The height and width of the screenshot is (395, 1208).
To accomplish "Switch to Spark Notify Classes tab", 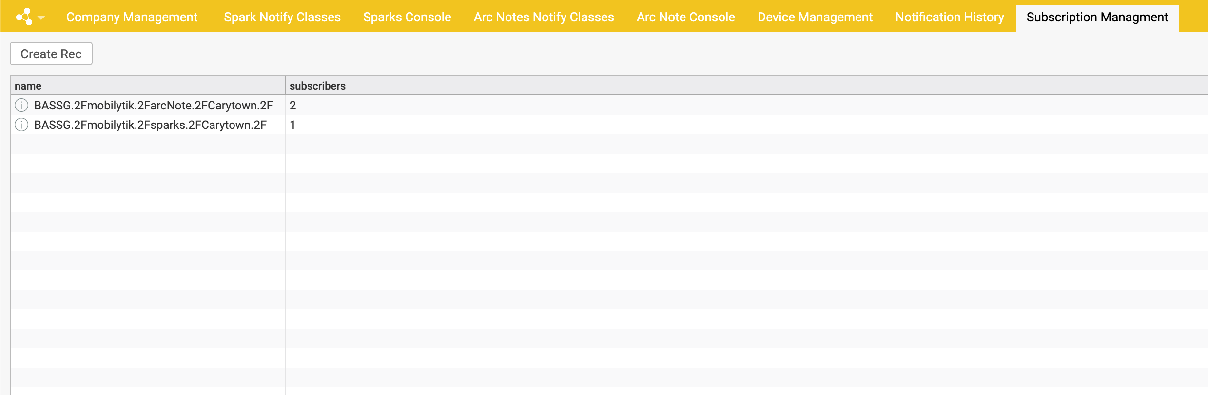I will coord(282,17).
